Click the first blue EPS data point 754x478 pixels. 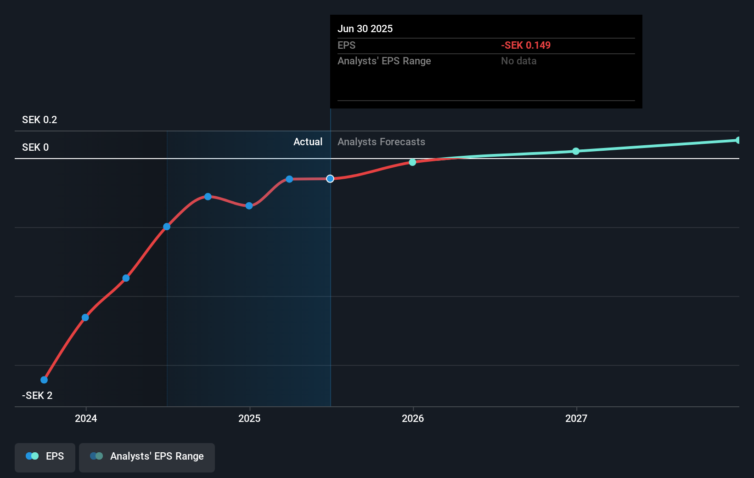[44, 379]
